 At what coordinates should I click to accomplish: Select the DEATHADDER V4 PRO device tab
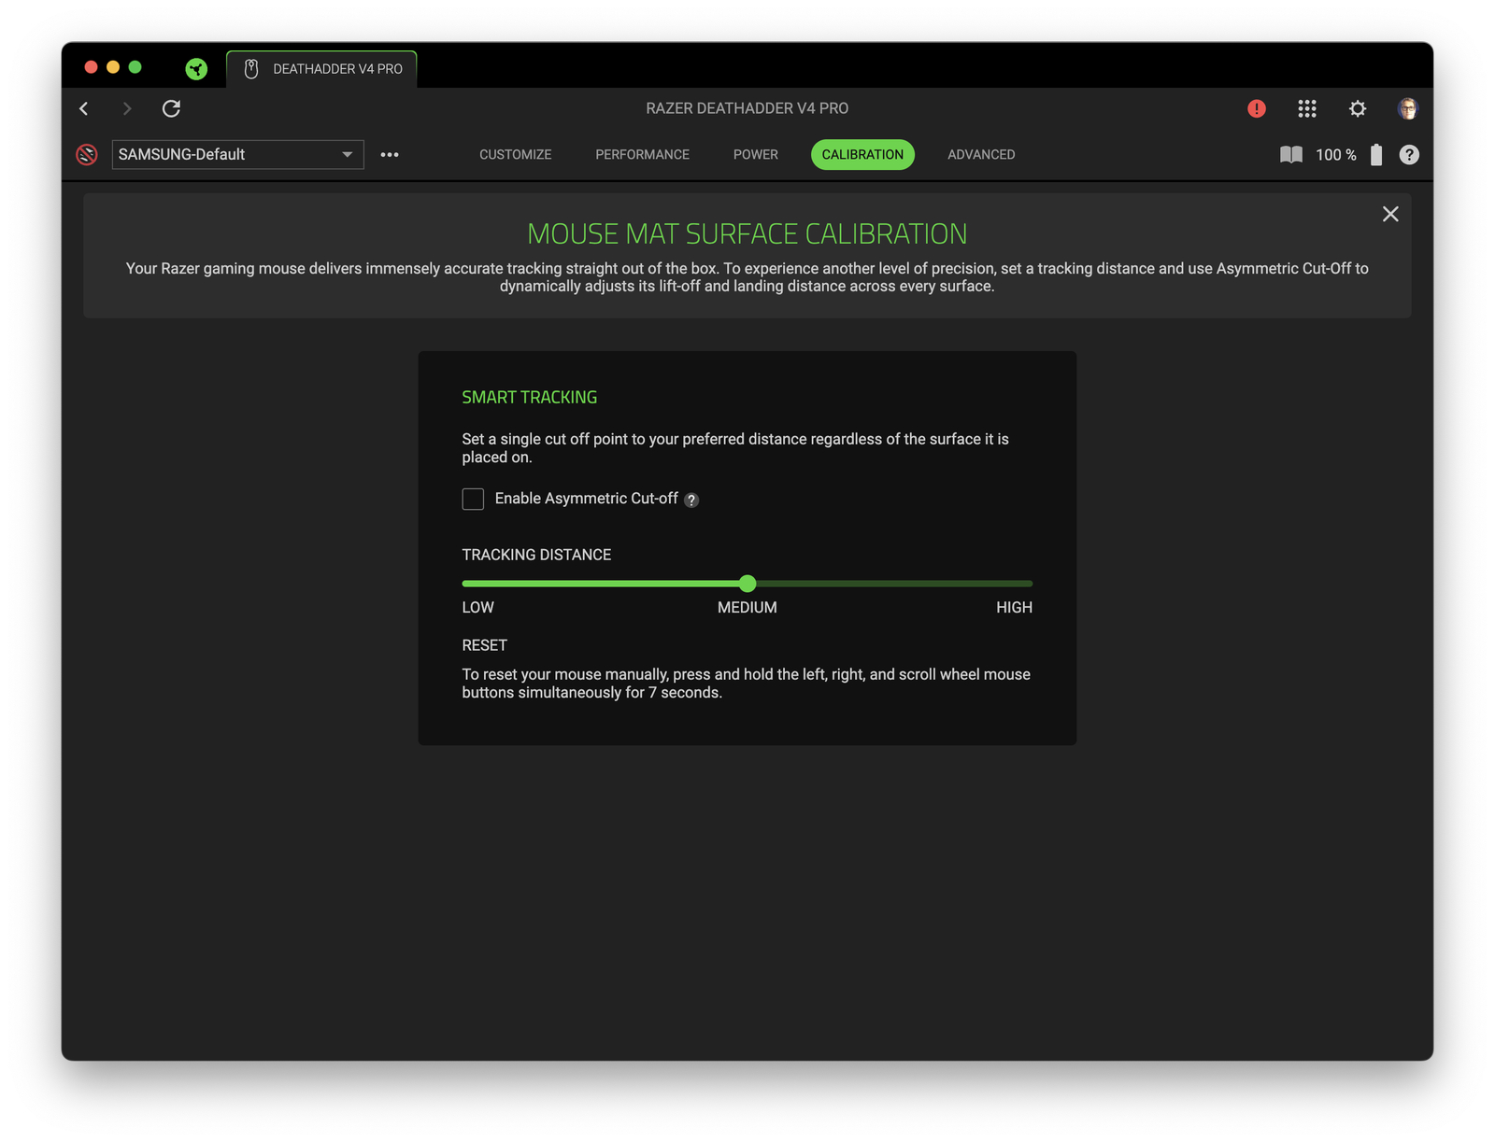point(322,68)
